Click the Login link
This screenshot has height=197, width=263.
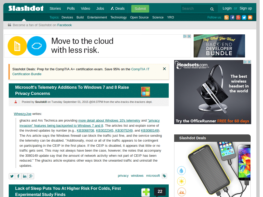(227, 8)
